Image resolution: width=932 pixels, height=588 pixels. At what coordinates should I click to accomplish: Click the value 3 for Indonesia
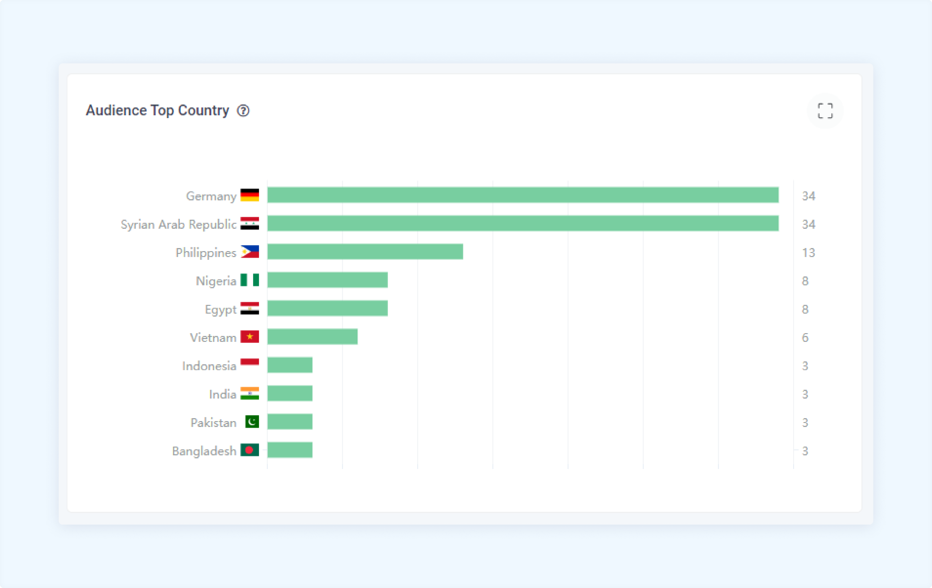click(x=805, y=365)
